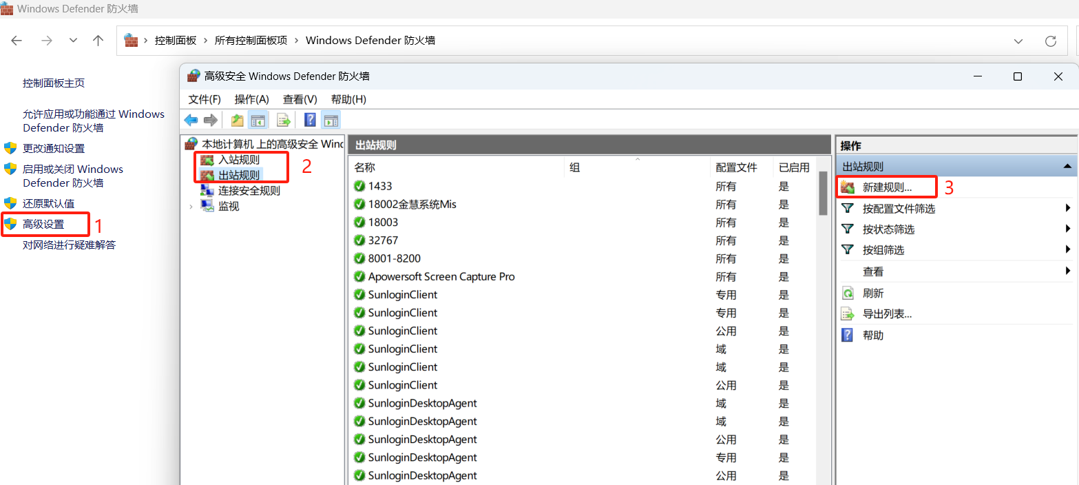
Task: Click the shield icon next to 更改通知设置
Action: tap(10, 148)
